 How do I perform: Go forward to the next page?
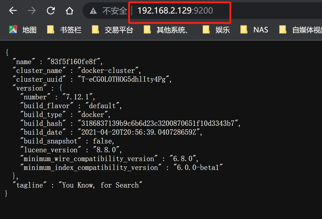point(32,11)
